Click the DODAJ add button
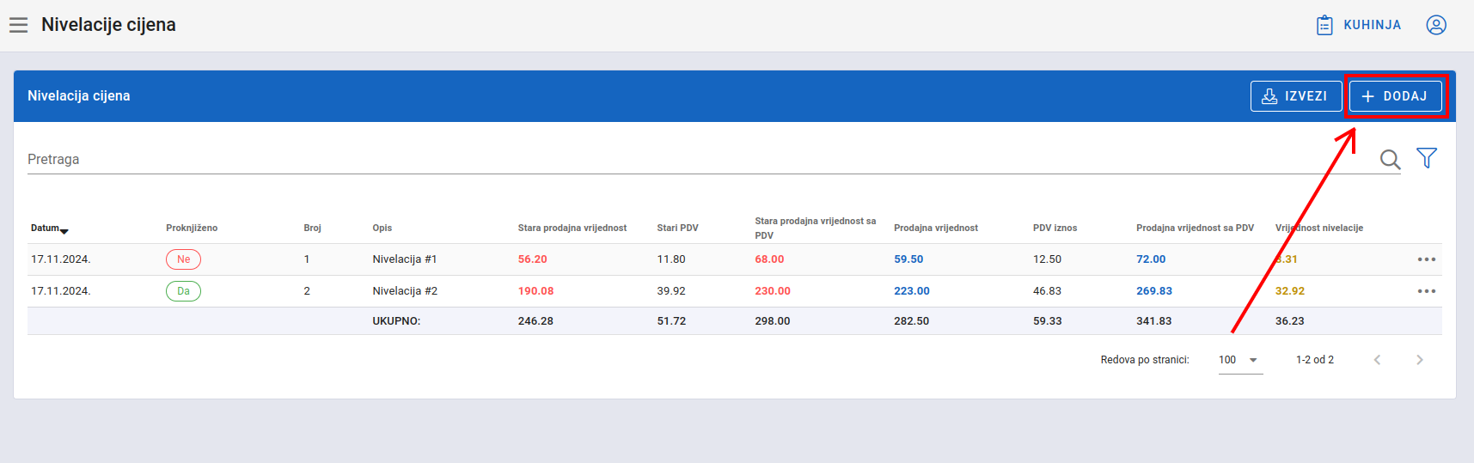 (1396, 96)
